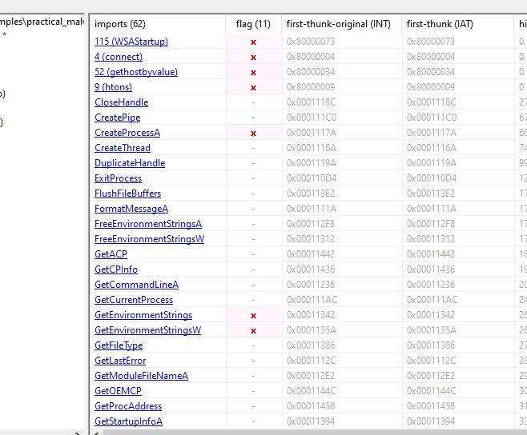Screen dimensions: 527x435
Task: Click INT value 0x00011342 for GetEnvironmentStrings
Action: pos(311,315)
